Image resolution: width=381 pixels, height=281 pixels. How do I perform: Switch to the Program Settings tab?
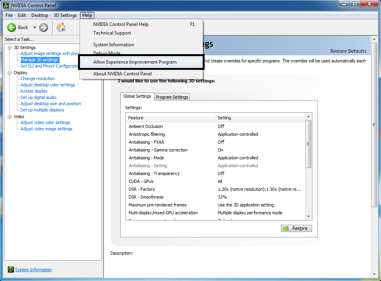point(172,97)
